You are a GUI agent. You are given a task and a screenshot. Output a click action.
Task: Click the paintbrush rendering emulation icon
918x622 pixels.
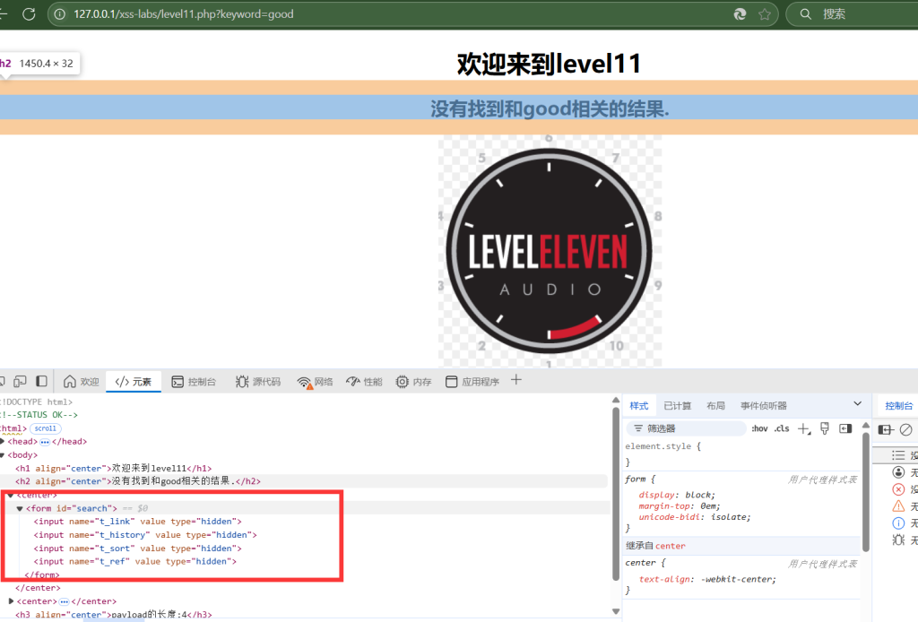825,429
